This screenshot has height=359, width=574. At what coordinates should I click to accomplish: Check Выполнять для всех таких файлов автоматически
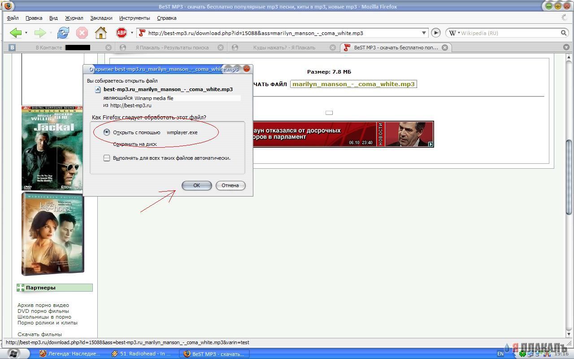coord(107,158)
